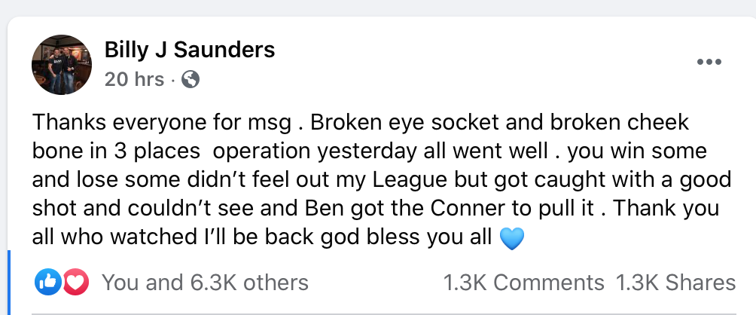Show the 1.3K Shares list
Image resolution: width=756 pixels, height=315 pixels.
click(x=675, y=283)
